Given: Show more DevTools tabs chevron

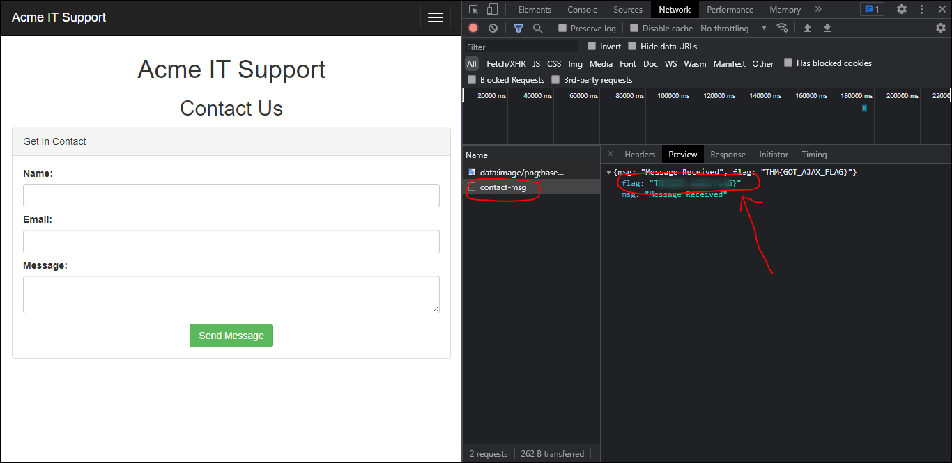Looking at the screenshot, I should 818,9.
